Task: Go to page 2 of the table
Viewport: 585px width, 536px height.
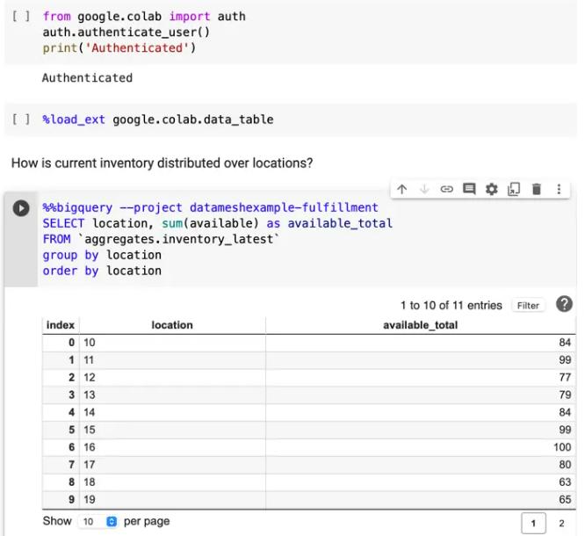Action: pos(561,524)
